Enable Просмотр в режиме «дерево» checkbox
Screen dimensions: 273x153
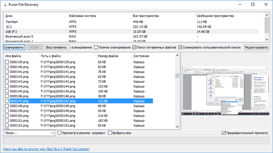point(59,133)
